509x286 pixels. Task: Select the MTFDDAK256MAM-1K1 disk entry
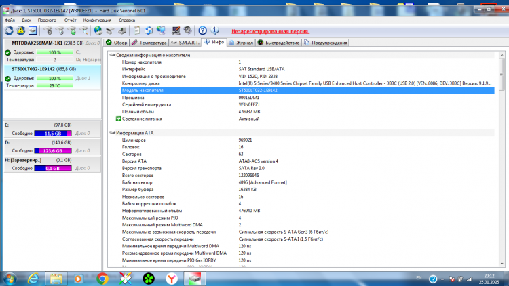click(x=52, y=52)
